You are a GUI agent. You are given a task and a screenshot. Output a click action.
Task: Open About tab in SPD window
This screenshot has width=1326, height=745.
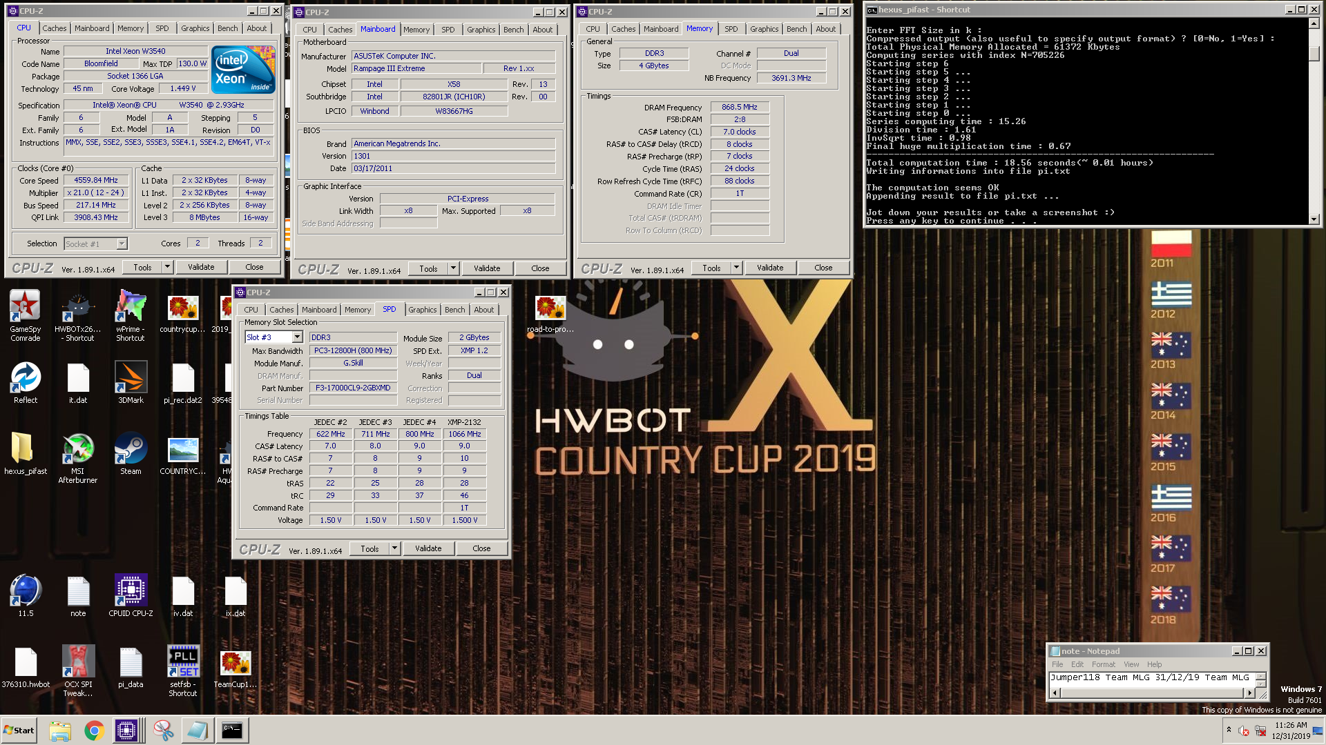[483, 310]
